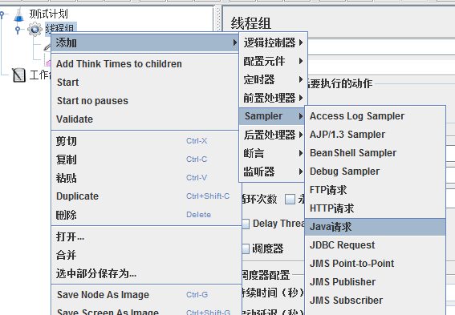Open the 添加 submenu

pyautogui.click(x=145, y=43)
